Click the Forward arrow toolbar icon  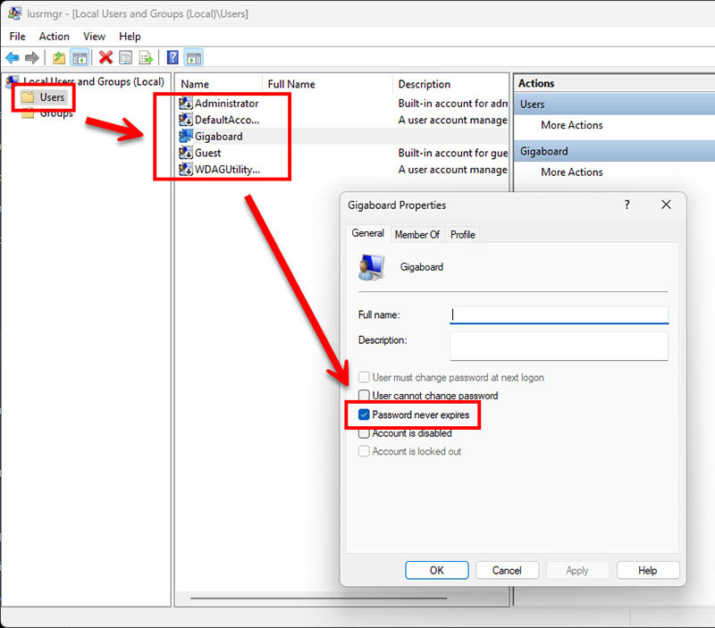(x=32, y=58)
